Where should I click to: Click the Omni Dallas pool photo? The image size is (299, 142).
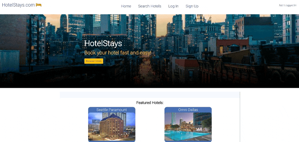coord(188,127)
